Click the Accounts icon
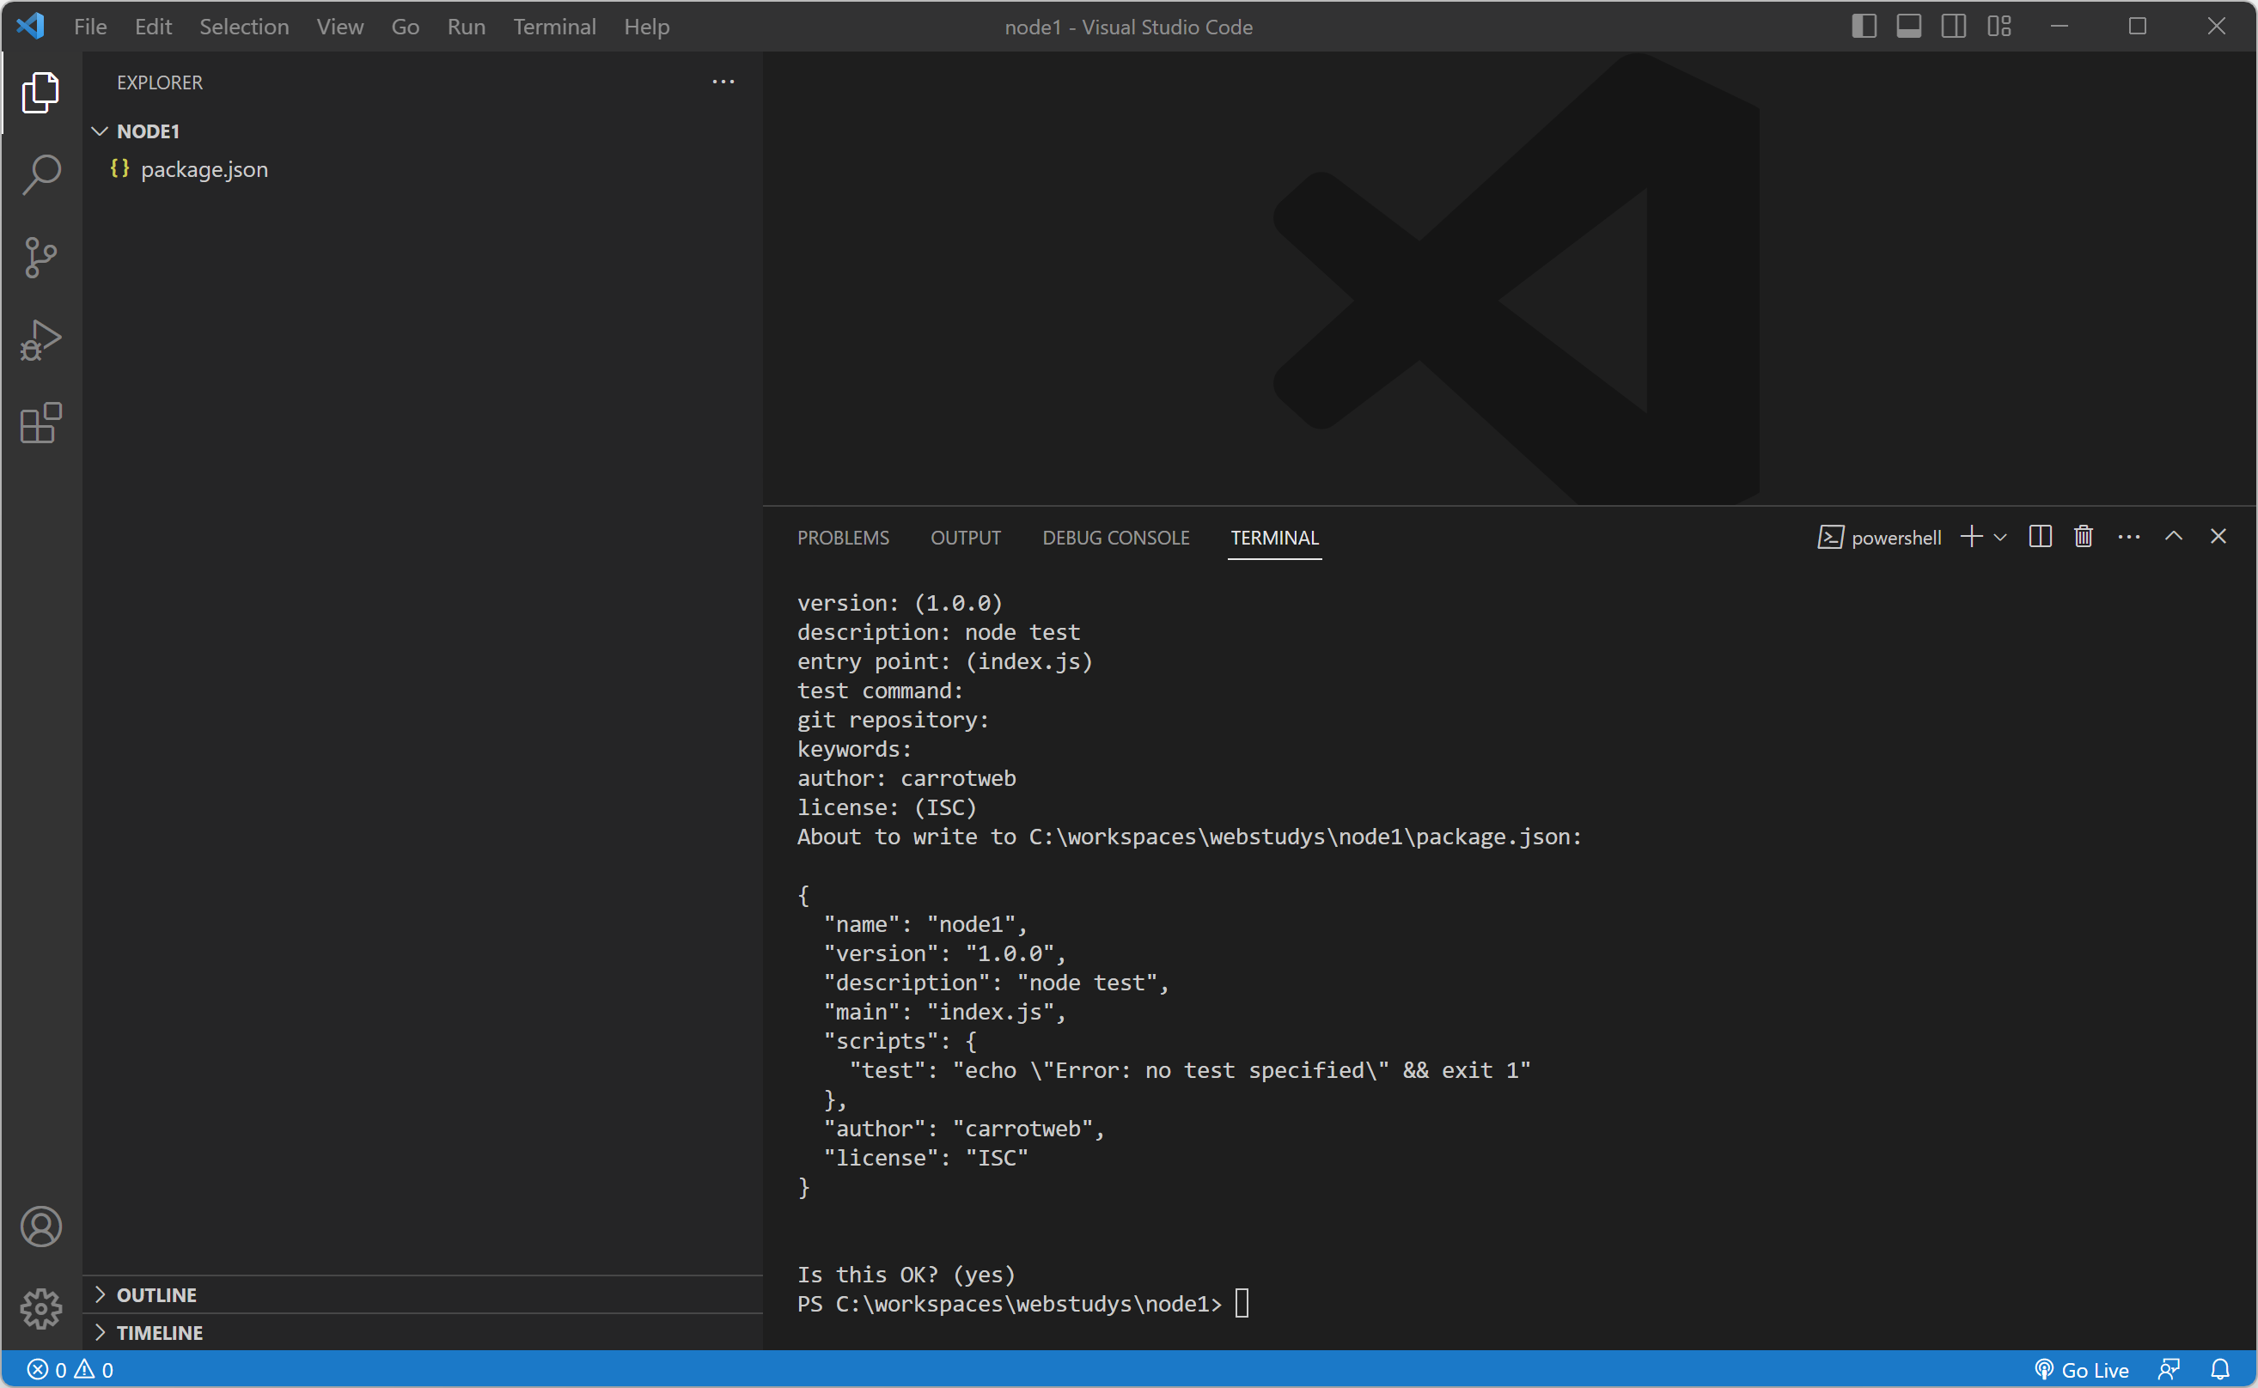Image resolution: width=2258 pixels, height=1388 pixels. pos(41,1227)
